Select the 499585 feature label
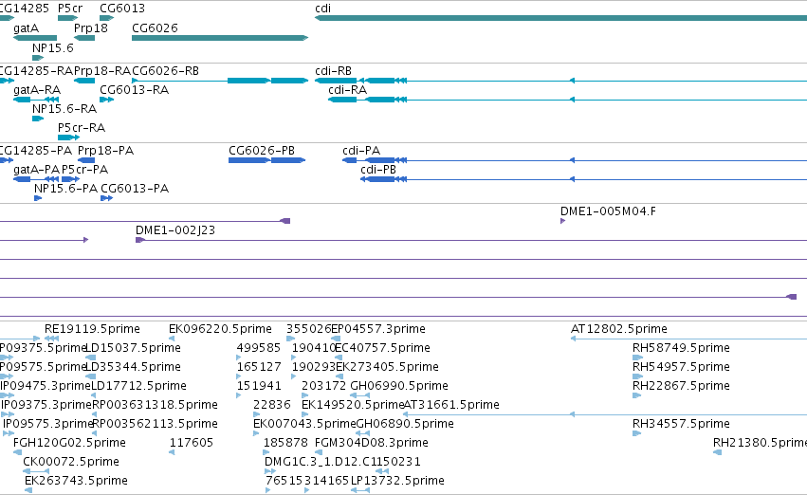Screen dimensions: 807x495 [258, 348]
